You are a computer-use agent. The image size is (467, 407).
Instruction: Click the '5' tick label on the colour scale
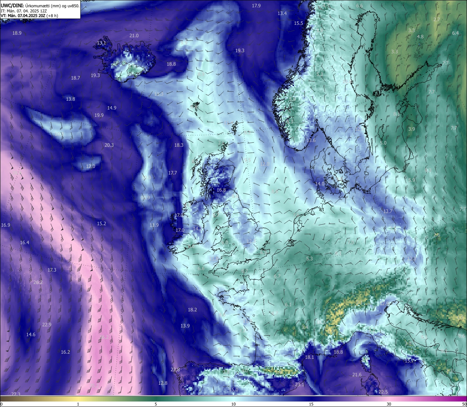point(156,404)
